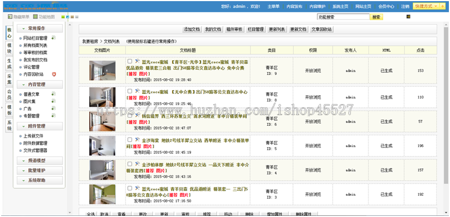Switch to the 核心 side tab
Screen dimensions: 450x217
[x=9, y=33]
